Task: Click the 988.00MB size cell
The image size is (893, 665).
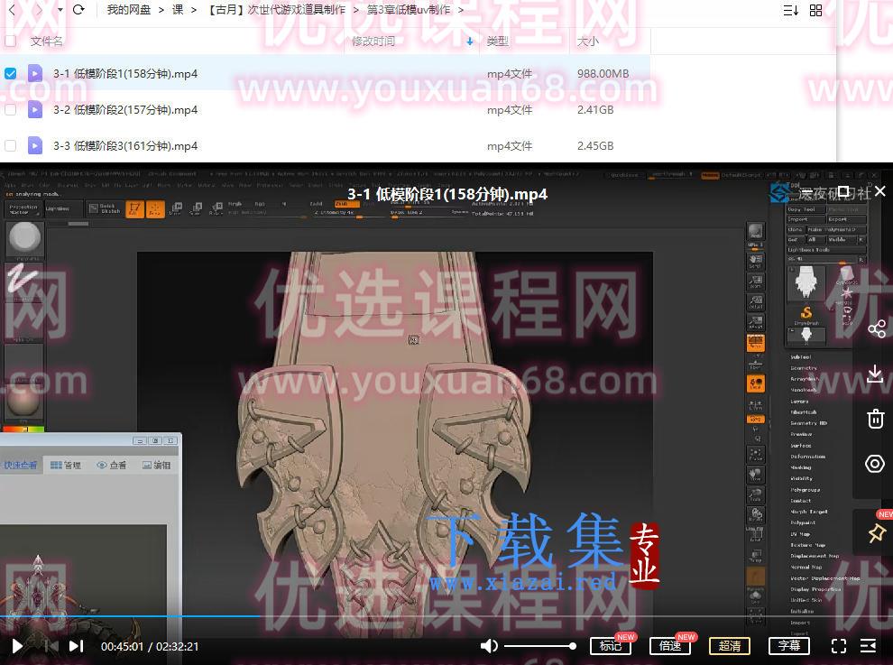Action: pos(603,73)
